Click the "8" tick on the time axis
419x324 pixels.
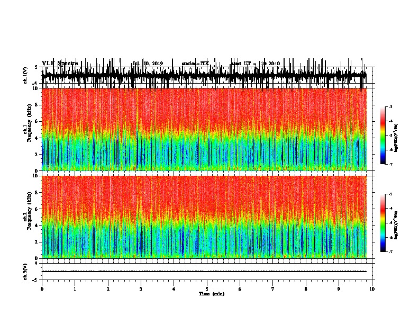[306, 289]
